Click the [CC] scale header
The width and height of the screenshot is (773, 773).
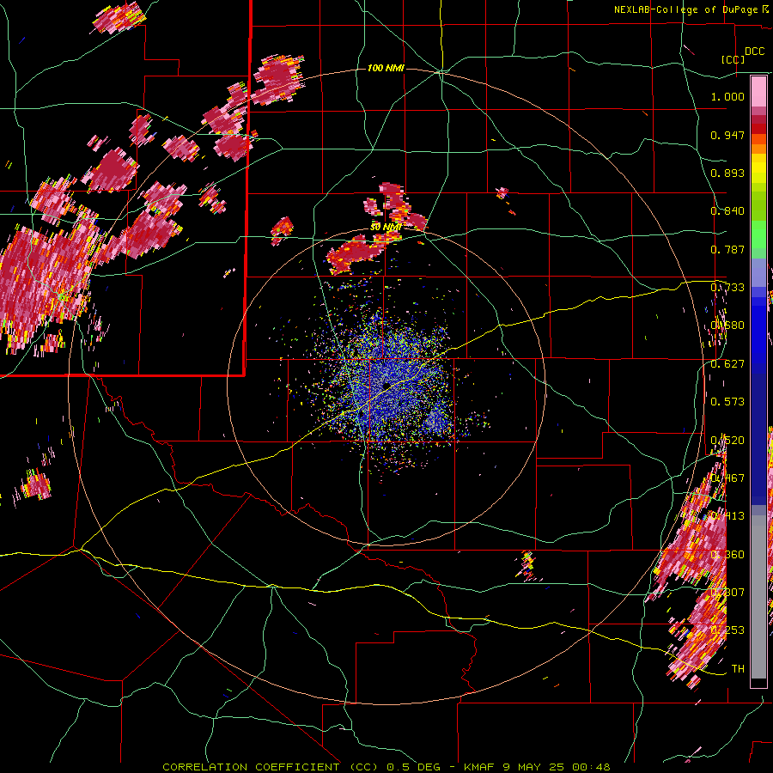click(733, 59)
